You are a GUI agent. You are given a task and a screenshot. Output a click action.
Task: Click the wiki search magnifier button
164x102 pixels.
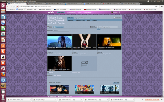[99, 29]
